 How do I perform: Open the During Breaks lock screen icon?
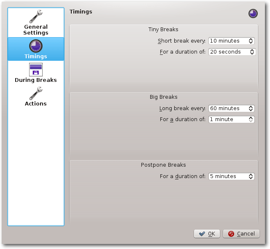point(36,70)
